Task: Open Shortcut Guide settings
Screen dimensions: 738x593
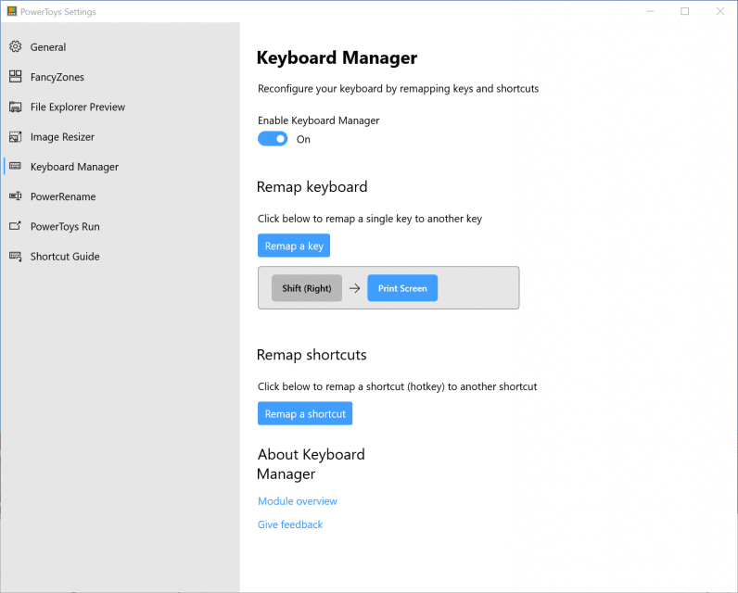Action: click(x=65, y=257)
